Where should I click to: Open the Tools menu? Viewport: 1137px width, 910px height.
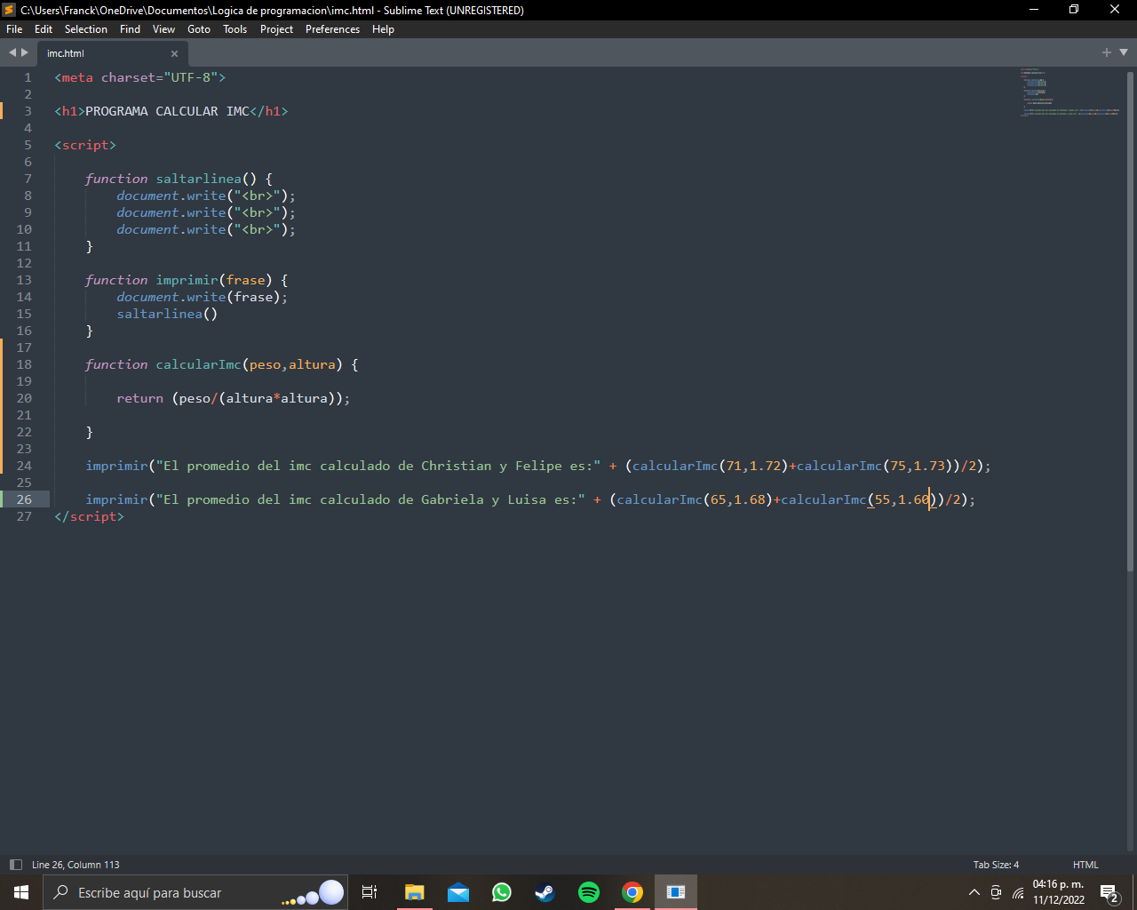click(235, 29)
